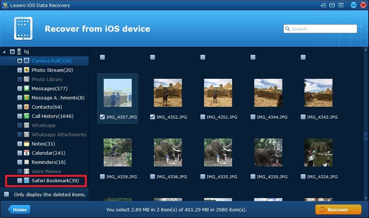This screenshot has width=369, height=218.
Task: Click the Messages speech-bubble icon
Action: click(26, 88)
